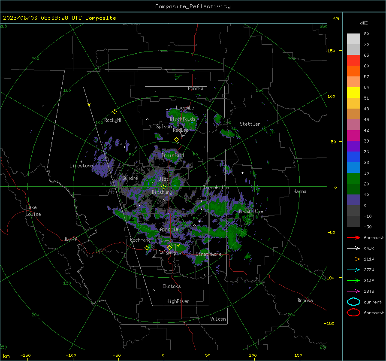Click the yellow diamond marker above RockyMH
This screenshot has height=361, width=386.
tap(115, 112)
